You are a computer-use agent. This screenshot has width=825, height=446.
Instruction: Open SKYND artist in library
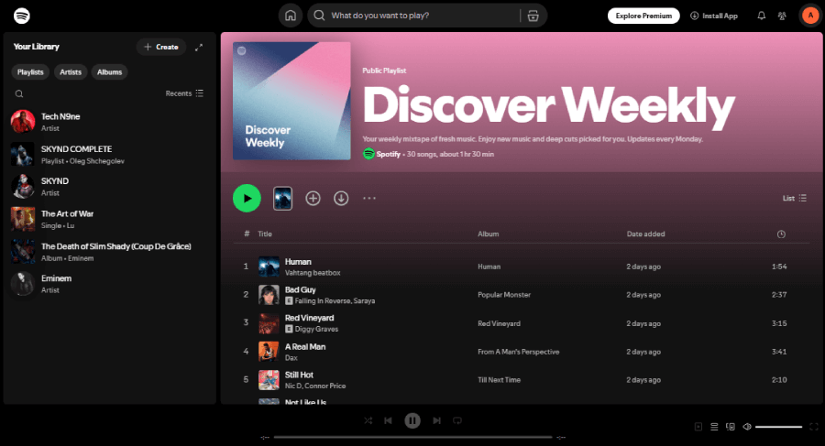coord(109,187)
